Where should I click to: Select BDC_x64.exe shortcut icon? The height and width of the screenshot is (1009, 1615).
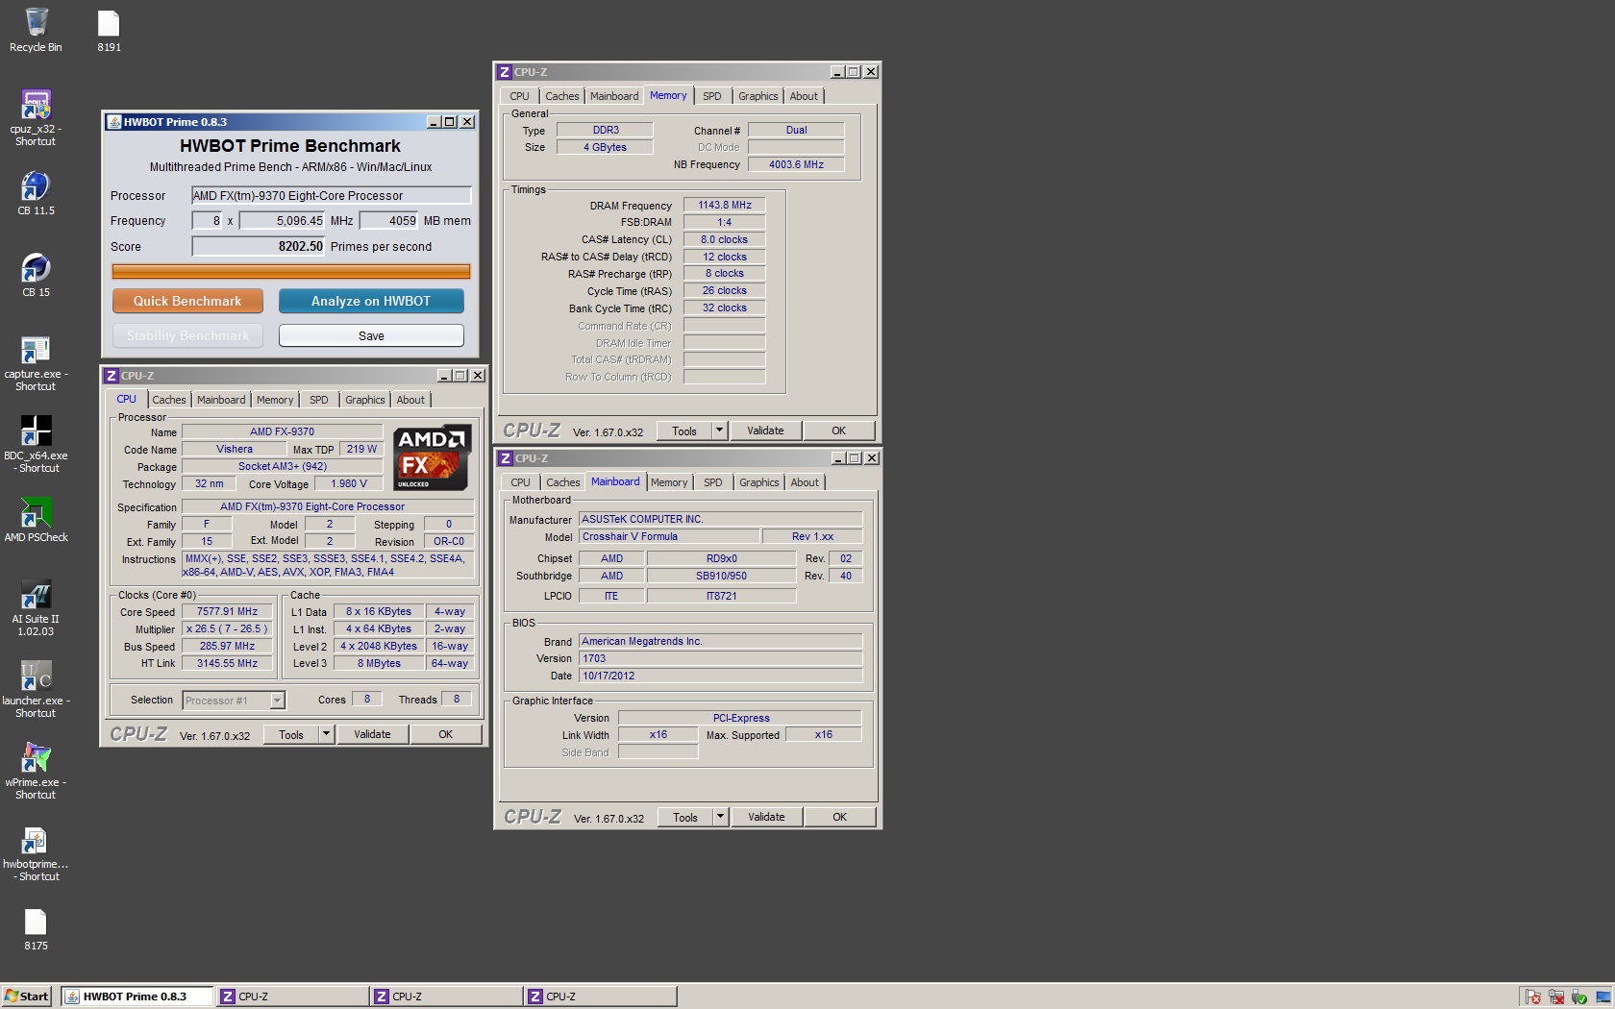(x=36, y=444)
